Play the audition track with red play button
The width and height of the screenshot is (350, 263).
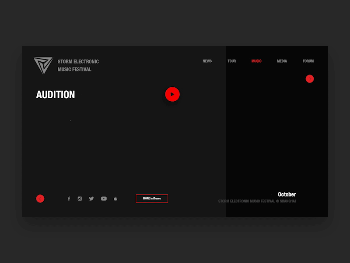[x=172, y=94]
